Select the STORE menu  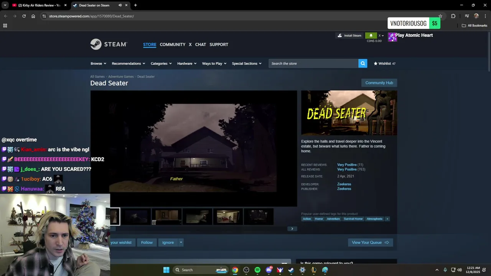click(150, 44)
